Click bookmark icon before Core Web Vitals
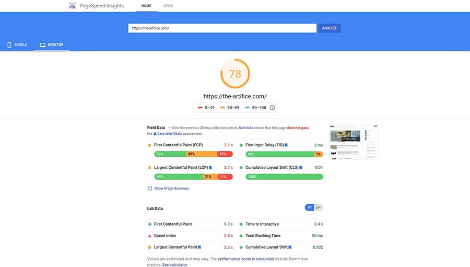 click(x=155, y=134)
